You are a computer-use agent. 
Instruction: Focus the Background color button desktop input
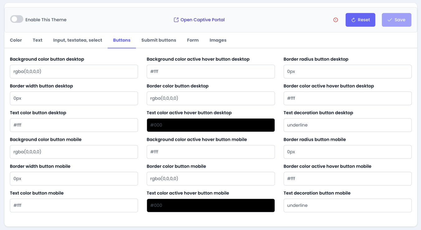click(74, 72)
